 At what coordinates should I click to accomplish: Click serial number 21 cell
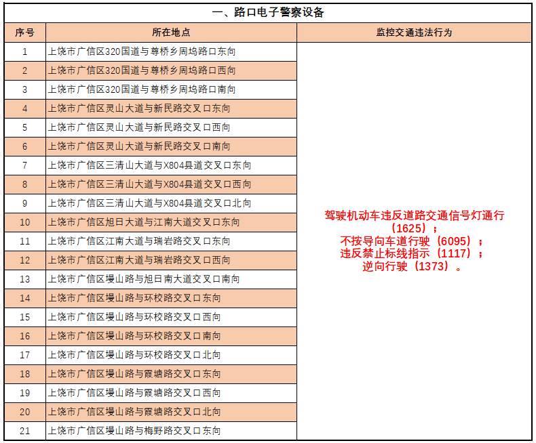(24, 431)
